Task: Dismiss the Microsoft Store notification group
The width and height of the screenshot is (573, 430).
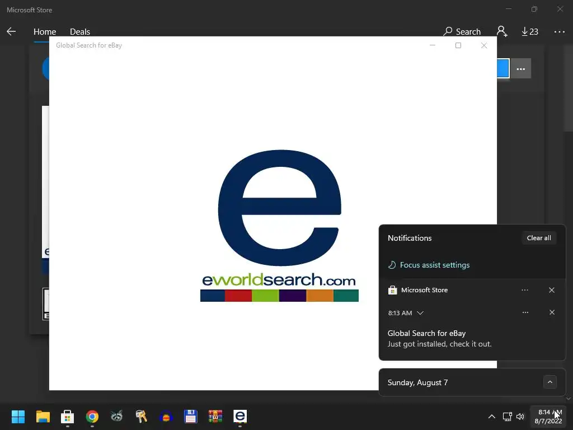Action: [551, 290]
